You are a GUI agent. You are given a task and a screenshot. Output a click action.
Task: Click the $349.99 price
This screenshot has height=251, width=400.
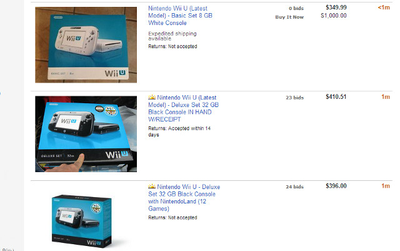pyautogui.click(x=336, y=8)
